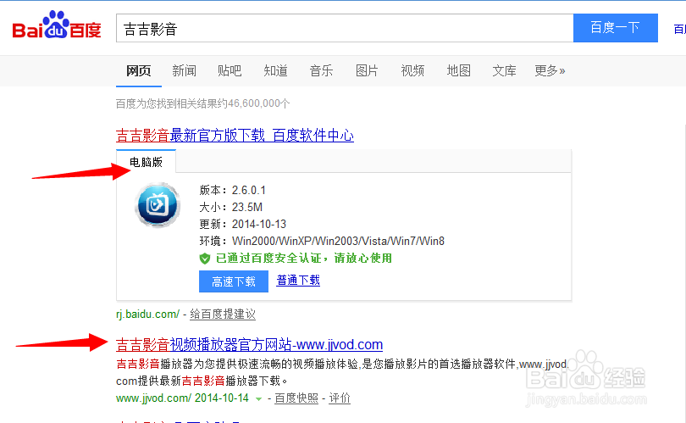Click the description starting 吉吉影音播放器为您提供
The height and width of the screenshot is (423, 686).
point(342,372)
